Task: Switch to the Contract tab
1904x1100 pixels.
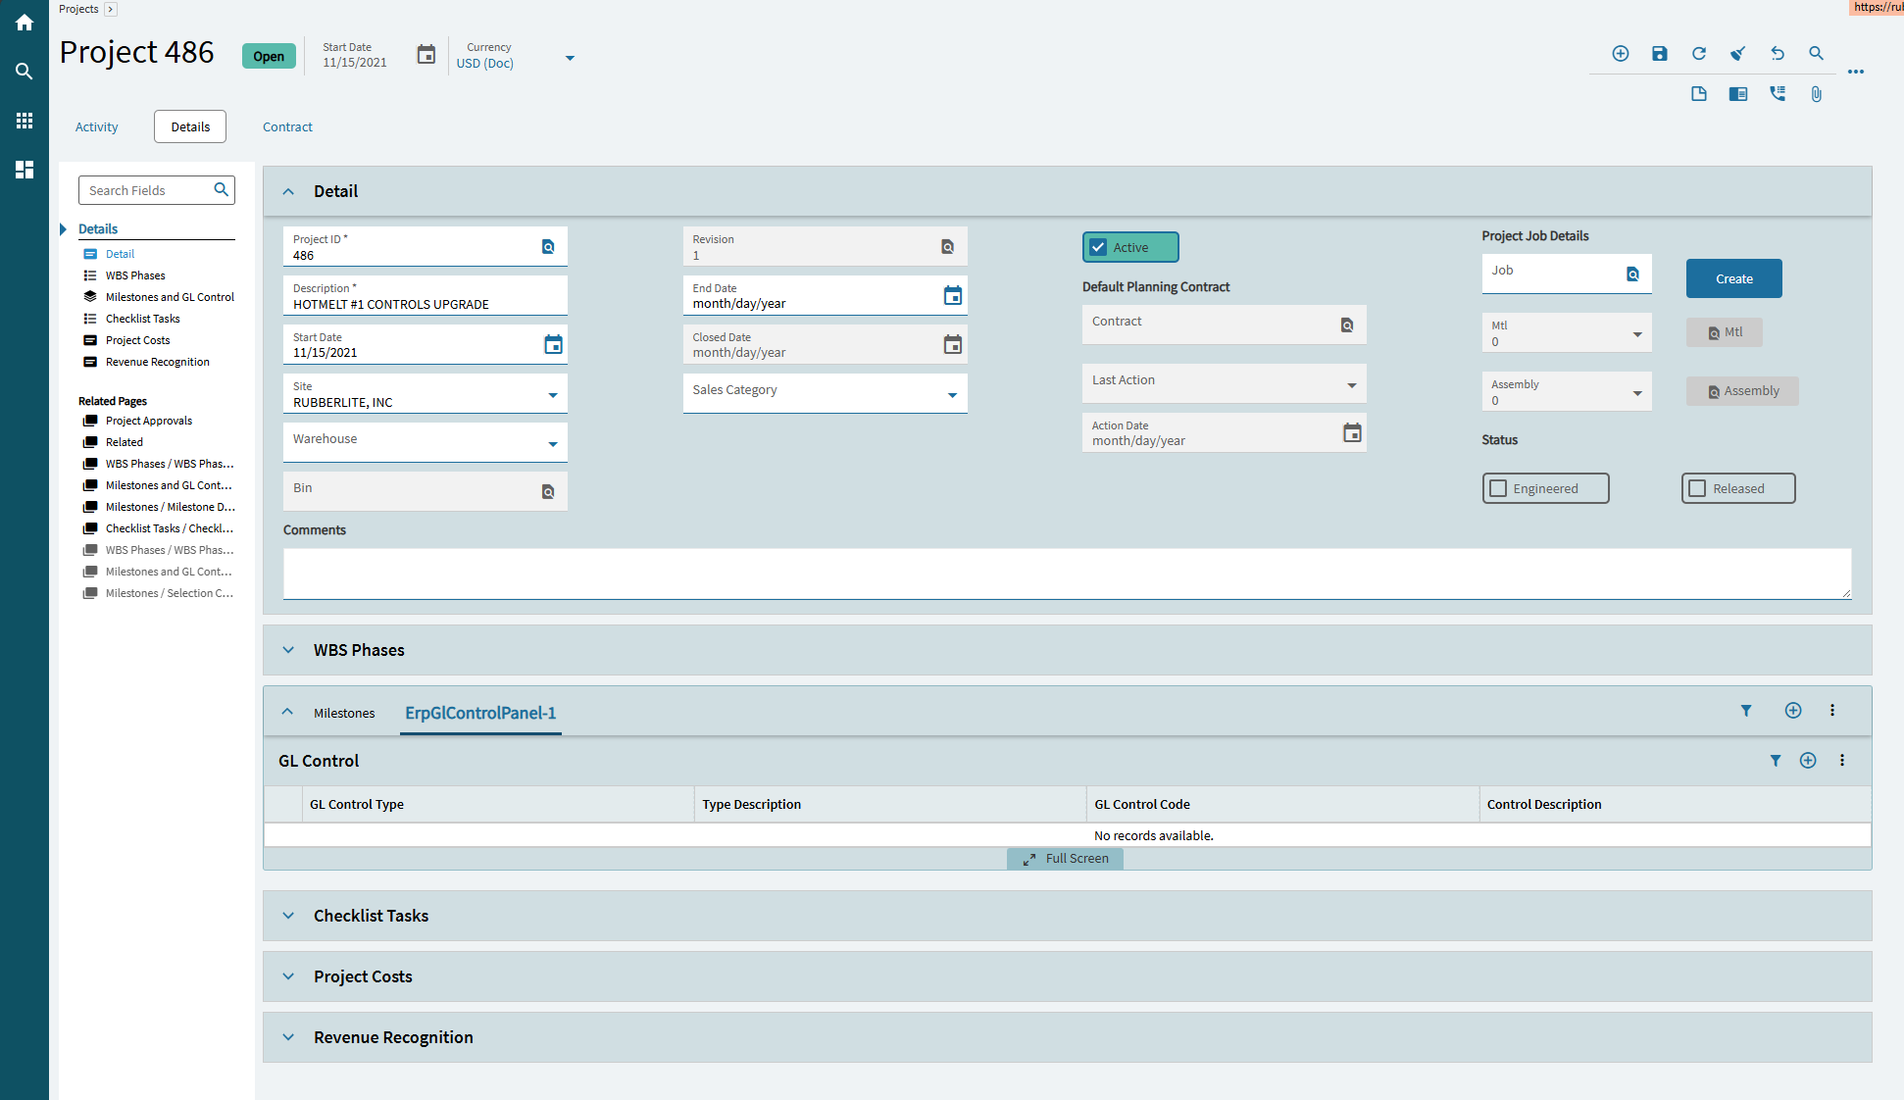Action: click(x=287, y=126)
